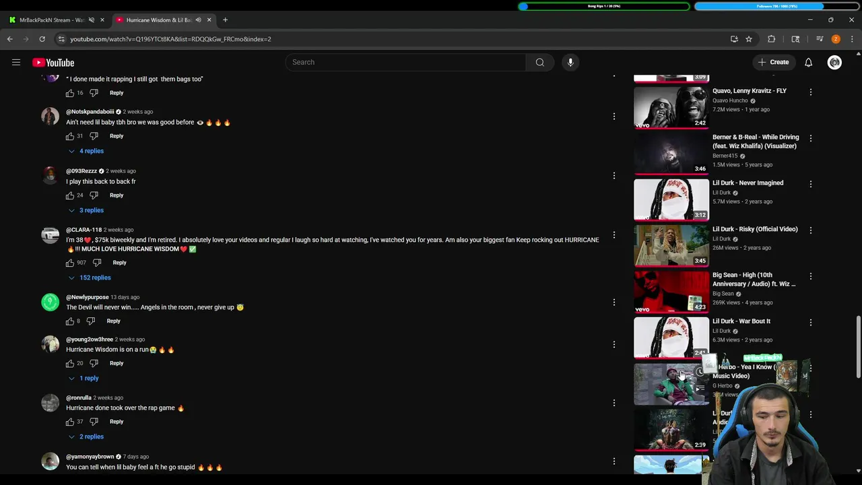Focus the YouTube search field
Screen dimensions: 862x485
405,63
